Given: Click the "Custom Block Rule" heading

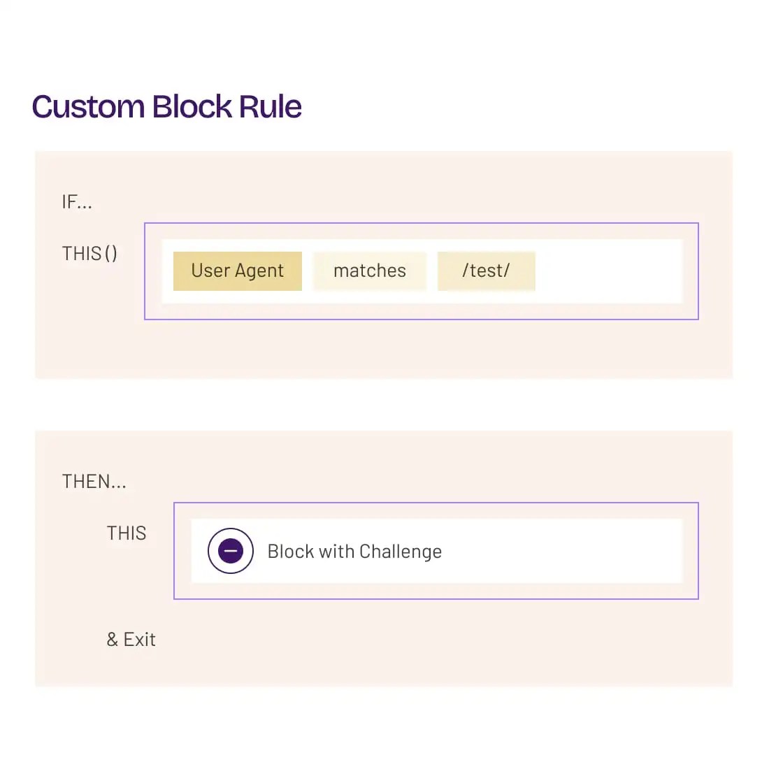Looking at the screenshot, I should coord(166,107).
